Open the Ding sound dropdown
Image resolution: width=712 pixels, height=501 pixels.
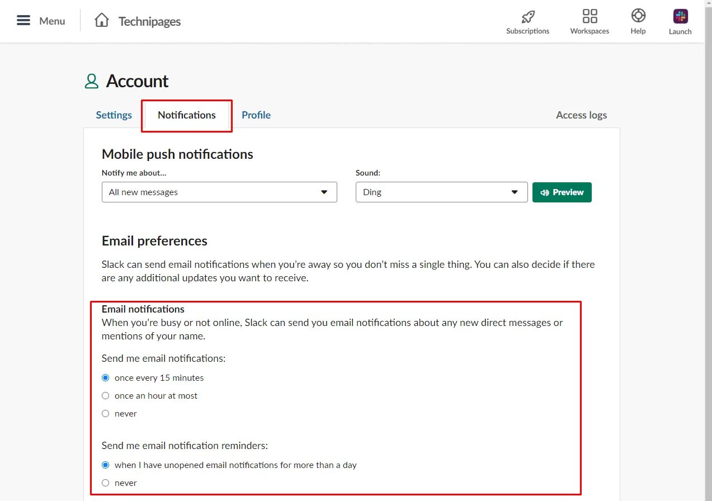click(x=441, y=192)
